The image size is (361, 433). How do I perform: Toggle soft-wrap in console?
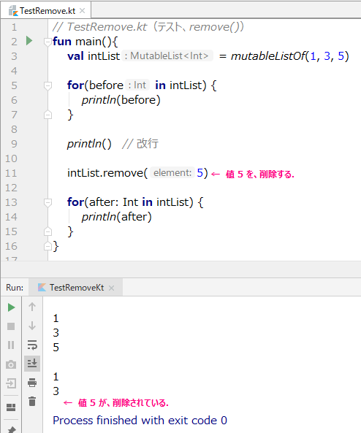coord(32,345)
